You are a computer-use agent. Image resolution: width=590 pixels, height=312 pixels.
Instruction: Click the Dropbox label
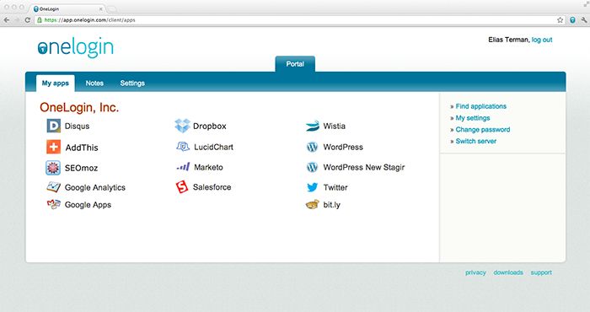click(210, 126)
